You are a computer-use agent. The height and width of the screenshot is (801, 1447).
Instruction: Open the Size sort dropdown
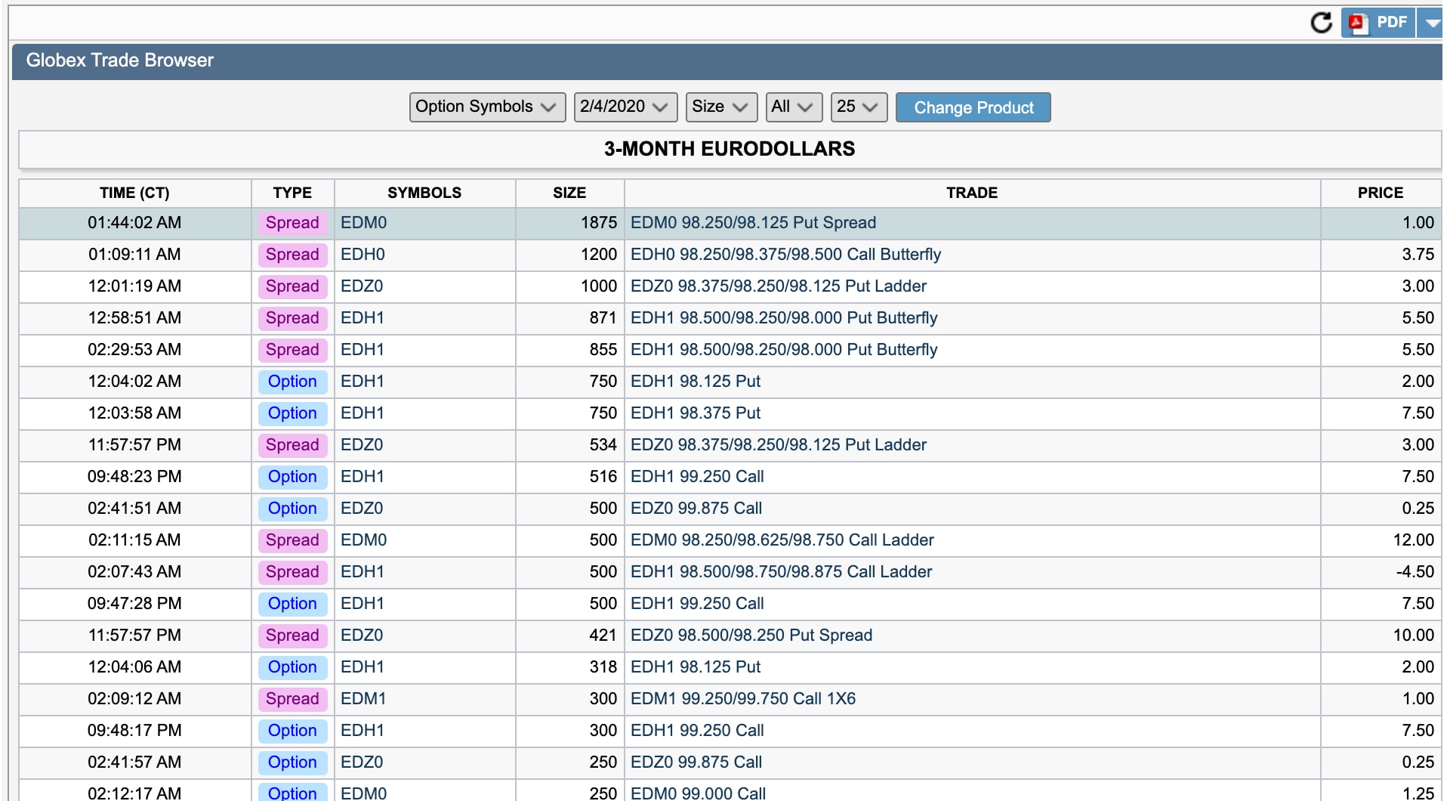(x=720, y=107)
